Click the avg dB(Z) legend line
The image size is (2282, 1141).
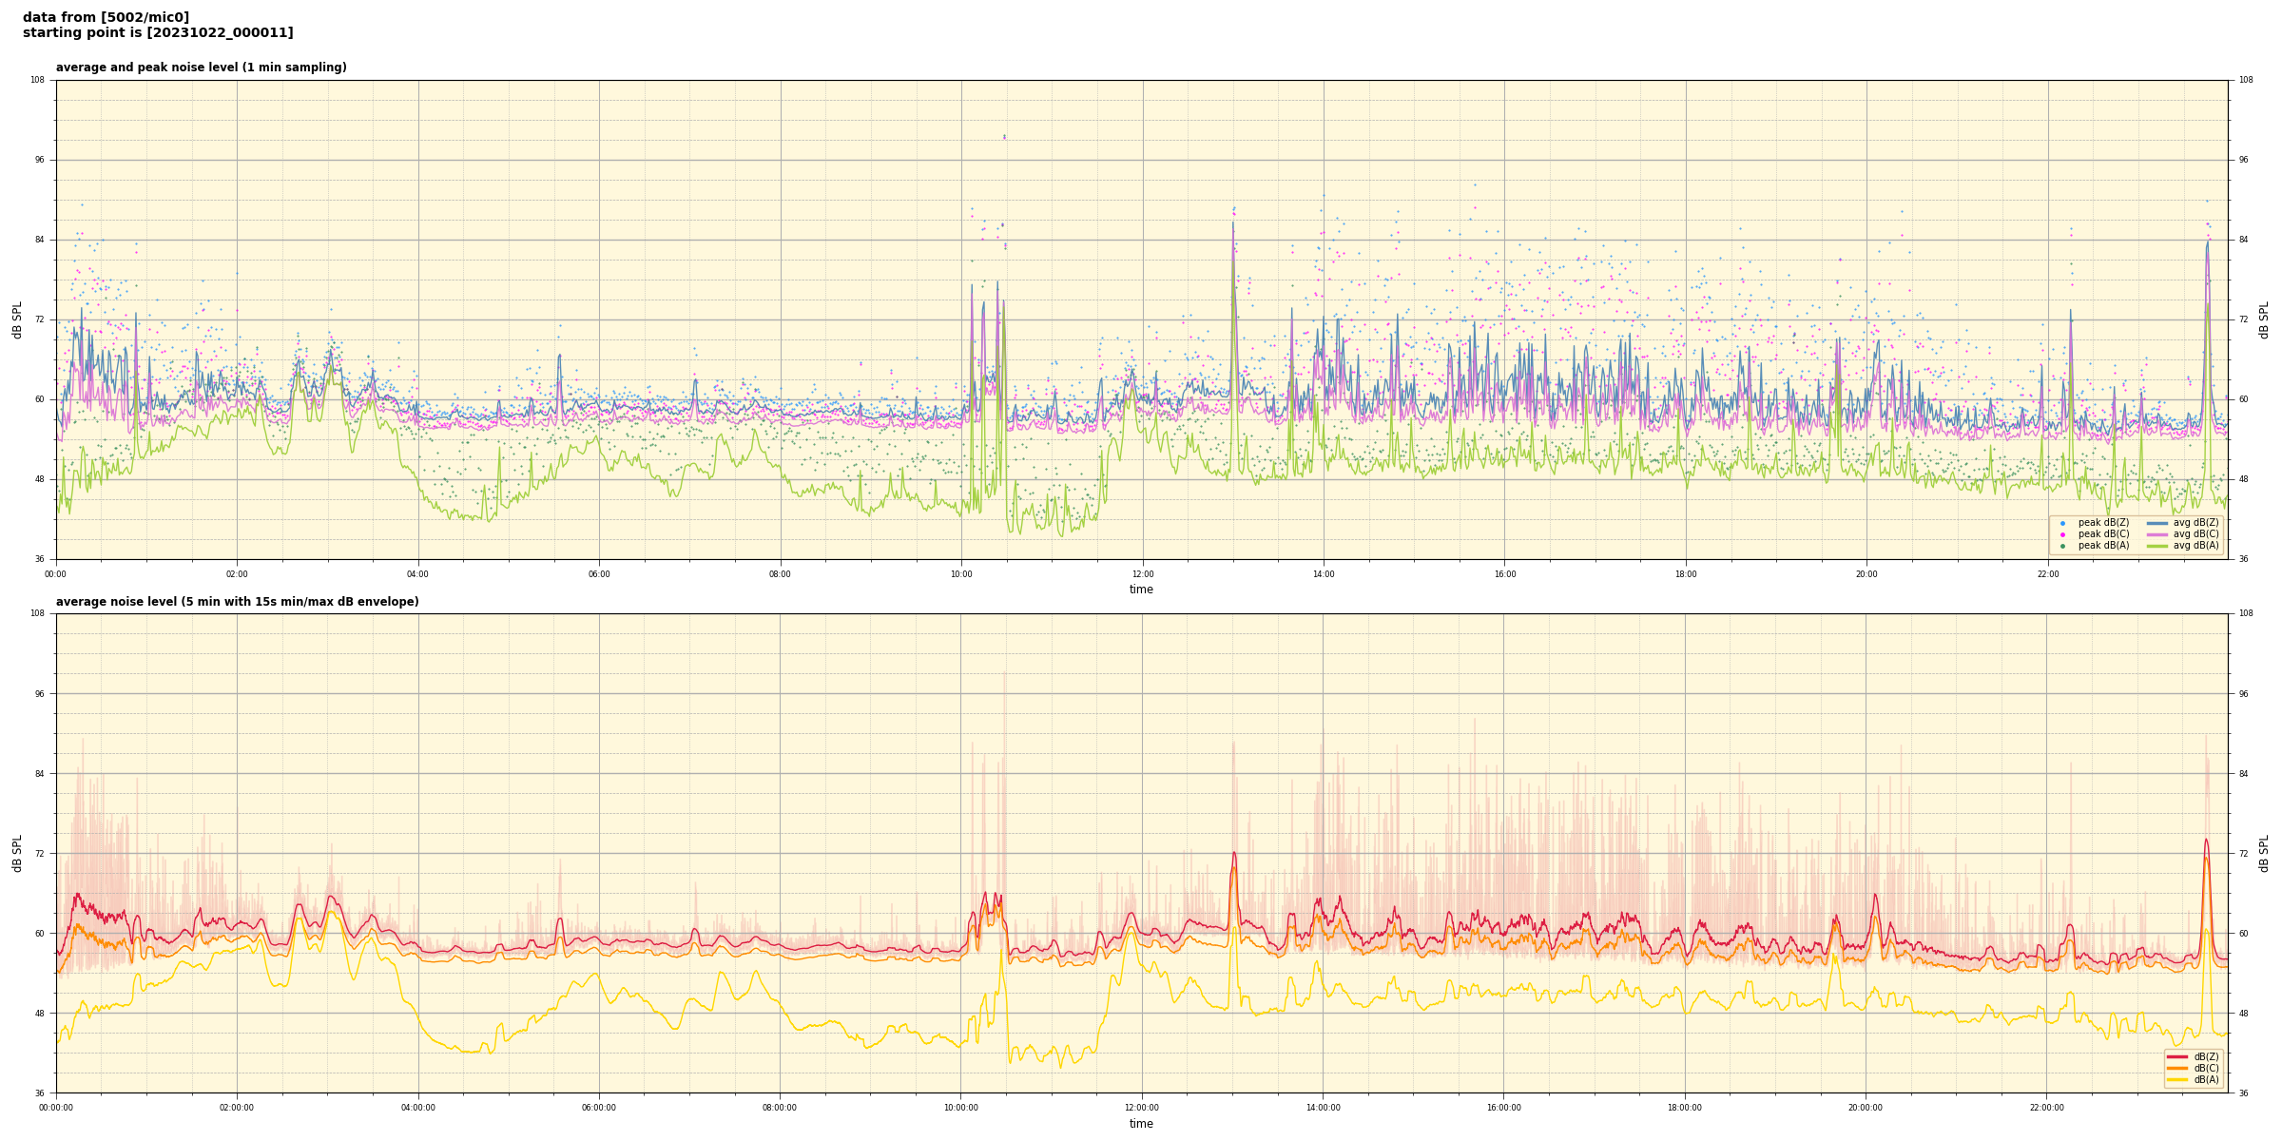point(2156,523)
